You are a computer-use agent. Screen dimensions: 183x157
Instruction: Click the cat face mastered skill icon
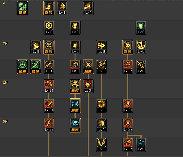pyautogui.click(x=128, y=47)
